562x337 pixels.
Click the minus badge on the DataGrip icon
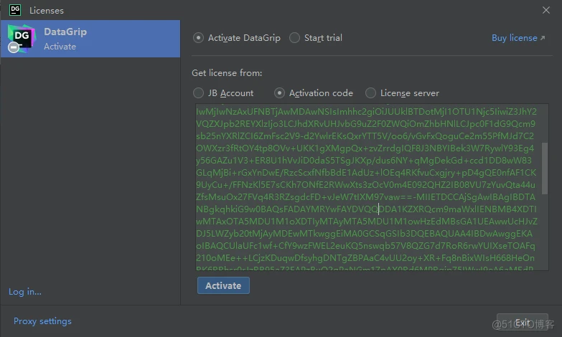[14, 47]
